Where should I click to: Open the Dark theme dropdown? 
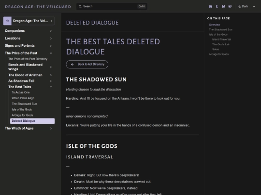point(246,6)
